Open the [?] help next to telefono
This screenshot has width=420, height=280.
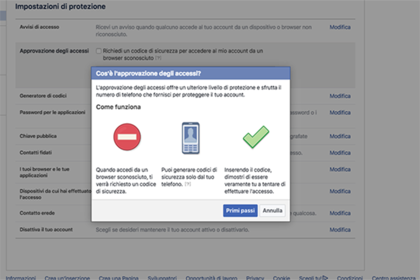point(188,184)
